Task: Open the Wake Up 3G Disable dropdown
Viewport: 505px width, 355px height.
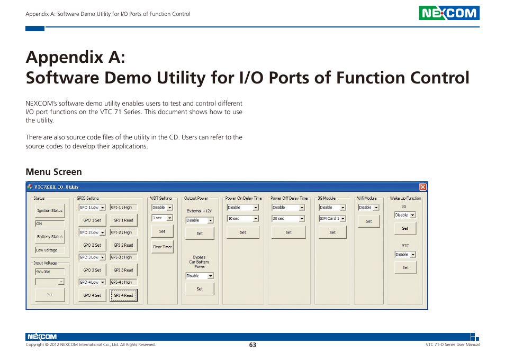Action: [x=405, y=215]
